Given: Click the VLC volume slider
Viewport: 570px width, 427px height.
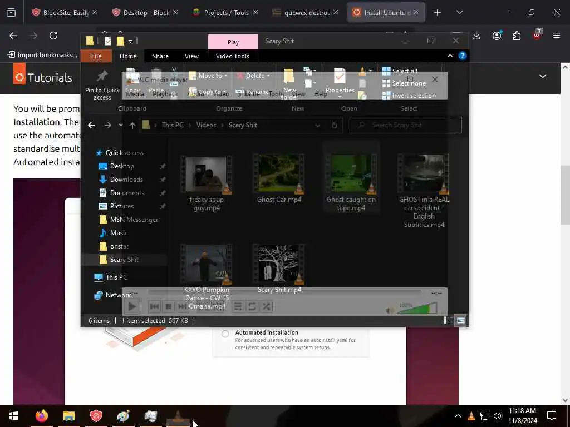Looking at the screenshot, I should (x=417, y=309).
